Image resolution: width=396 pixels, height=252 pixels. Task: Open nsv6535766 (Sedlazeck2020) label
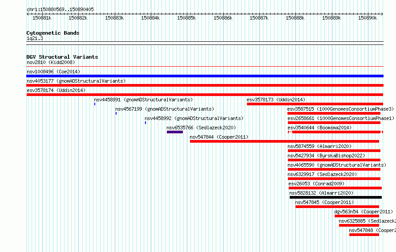pyautogui.click(x=201, y=128)
